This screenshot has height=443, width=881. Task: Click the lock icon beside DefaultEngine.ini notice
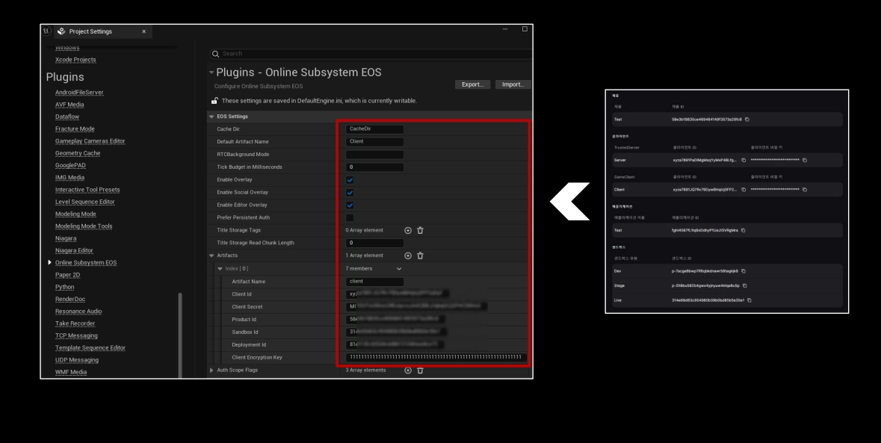214,101
